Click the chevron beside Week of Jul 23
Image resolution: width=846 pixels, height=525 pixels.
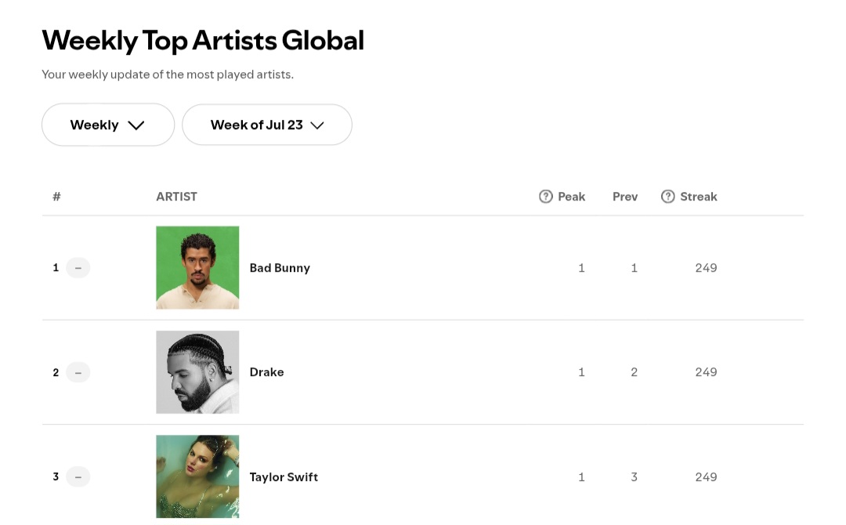pyautogui.click(x=317, y=125)
